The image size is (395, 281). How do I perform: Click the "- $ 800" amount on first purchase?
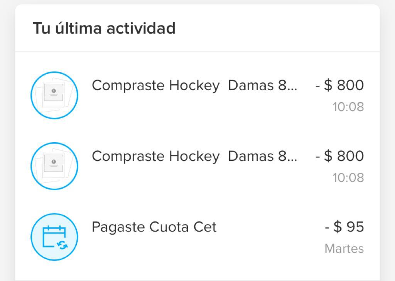coord(339,85)
